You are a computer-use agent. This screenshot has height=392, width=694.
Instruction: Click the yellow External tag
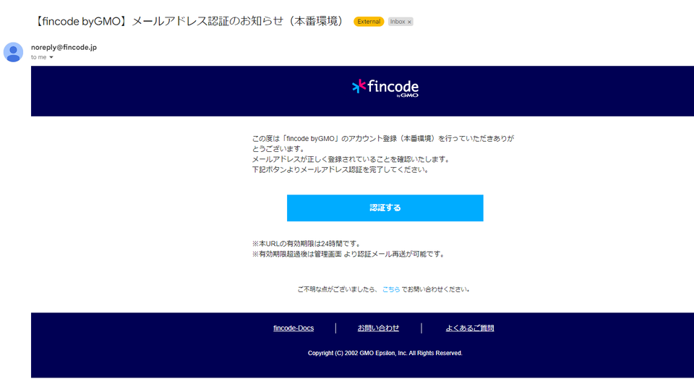(368, 21)
